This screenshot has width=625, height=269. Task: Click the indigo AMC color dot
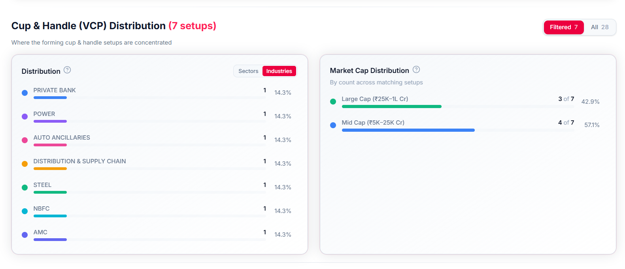pos(25,235)
